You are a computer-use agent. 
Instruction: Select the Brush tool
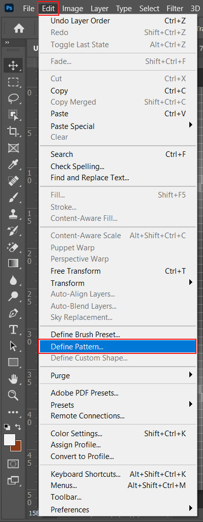pos(13,198)
